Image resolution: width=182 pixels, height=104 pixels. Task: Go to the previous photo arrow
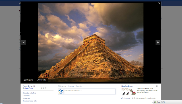[24, 42]
